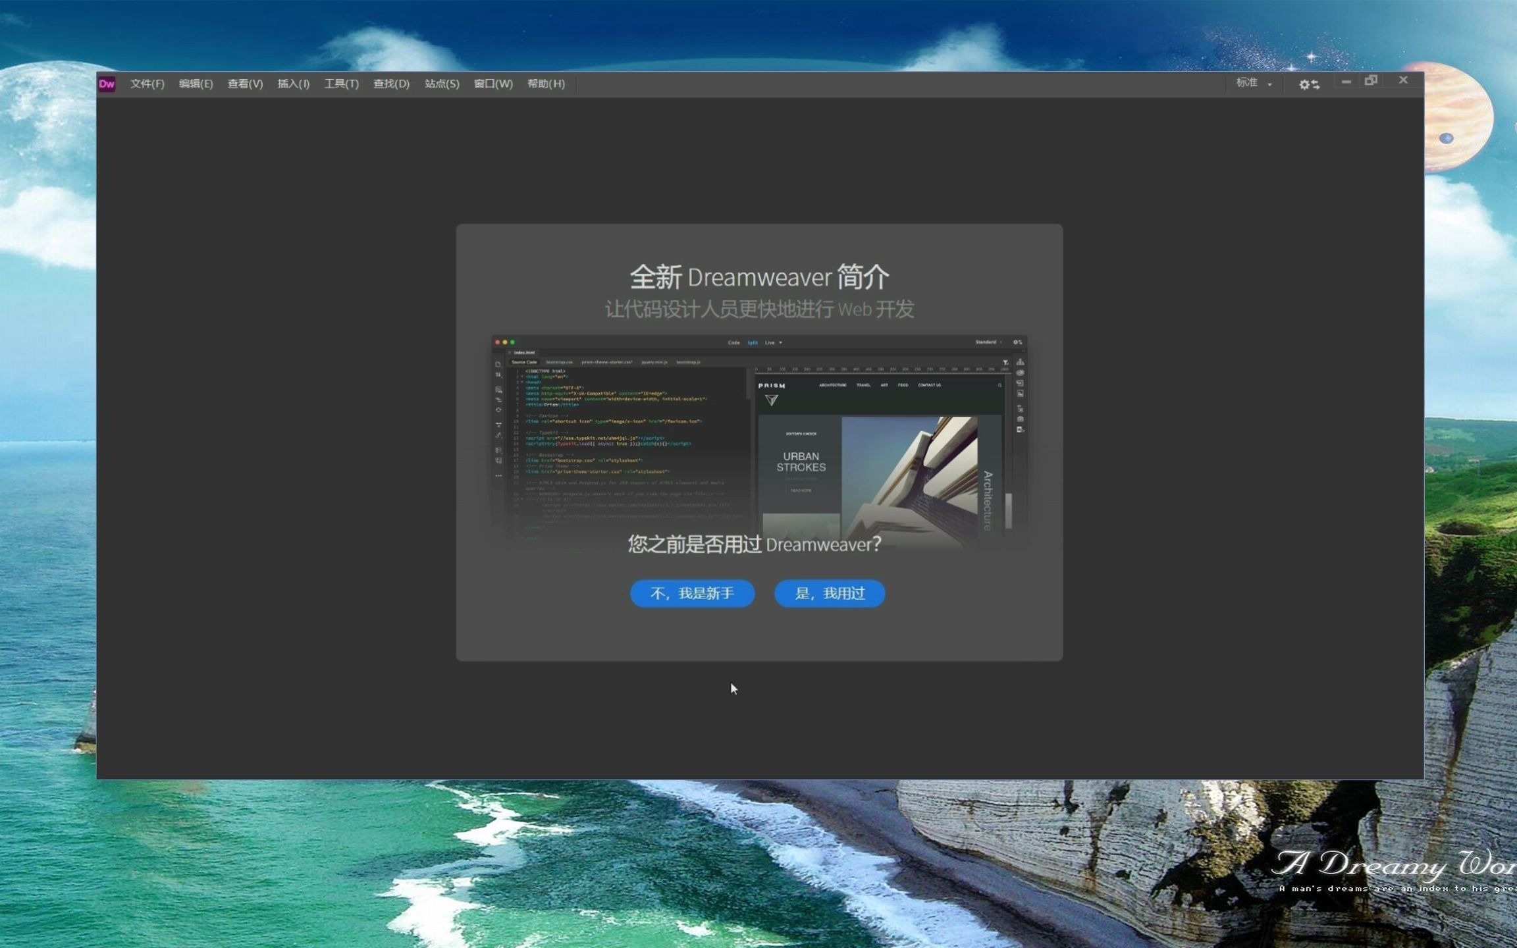The width and height of the screenshot is (1517, 948).
Task: Open the 文件(F) menu
Action: [147, 84]
